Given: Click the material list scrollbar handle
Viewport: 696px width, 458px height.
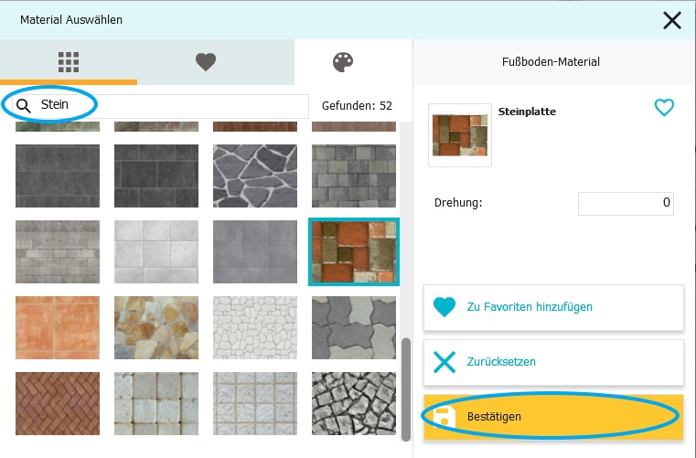Looking at the screenshot, I should (406, 389).
